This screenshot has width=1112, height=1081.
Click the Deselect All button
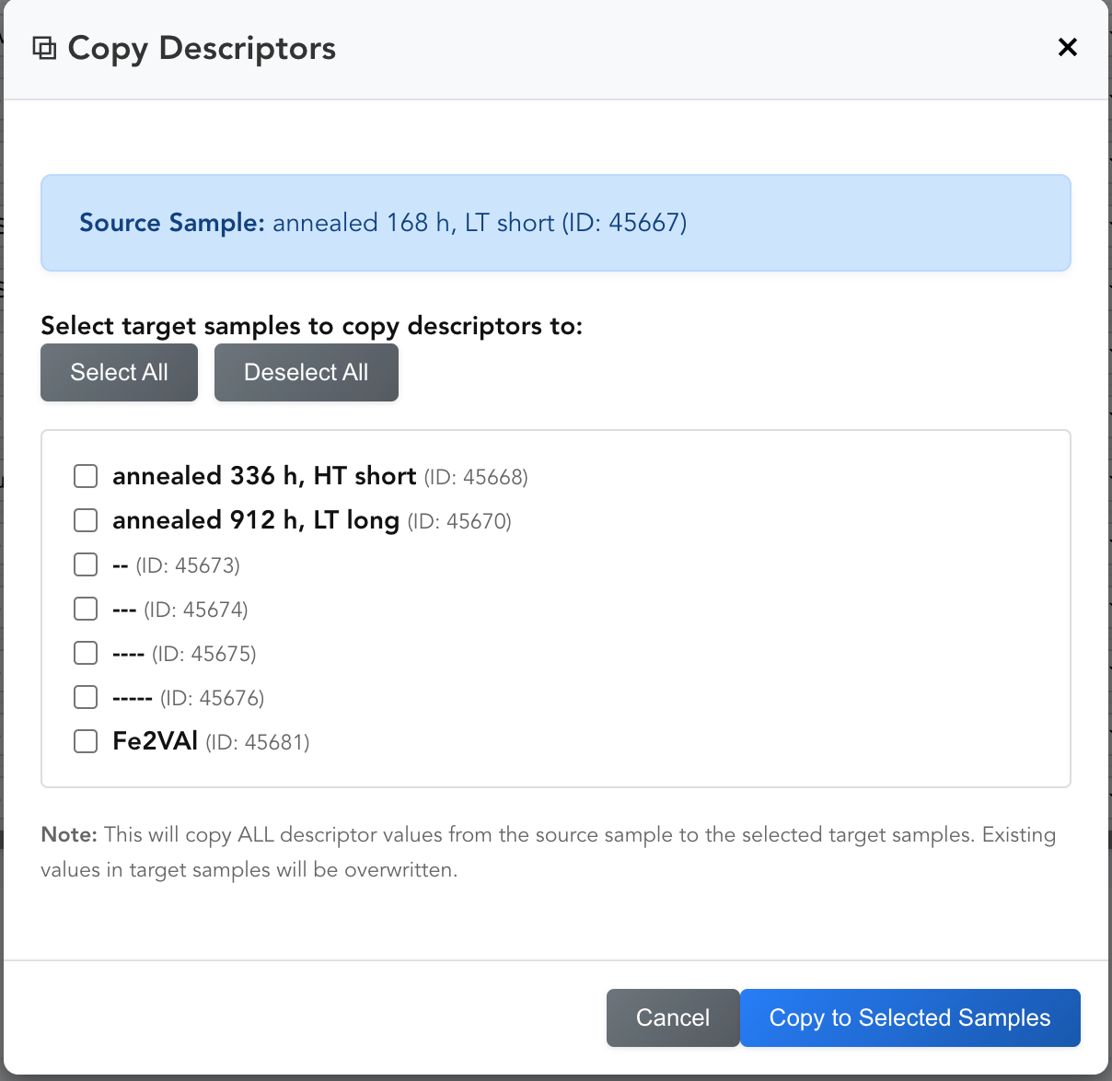[307, 372]
